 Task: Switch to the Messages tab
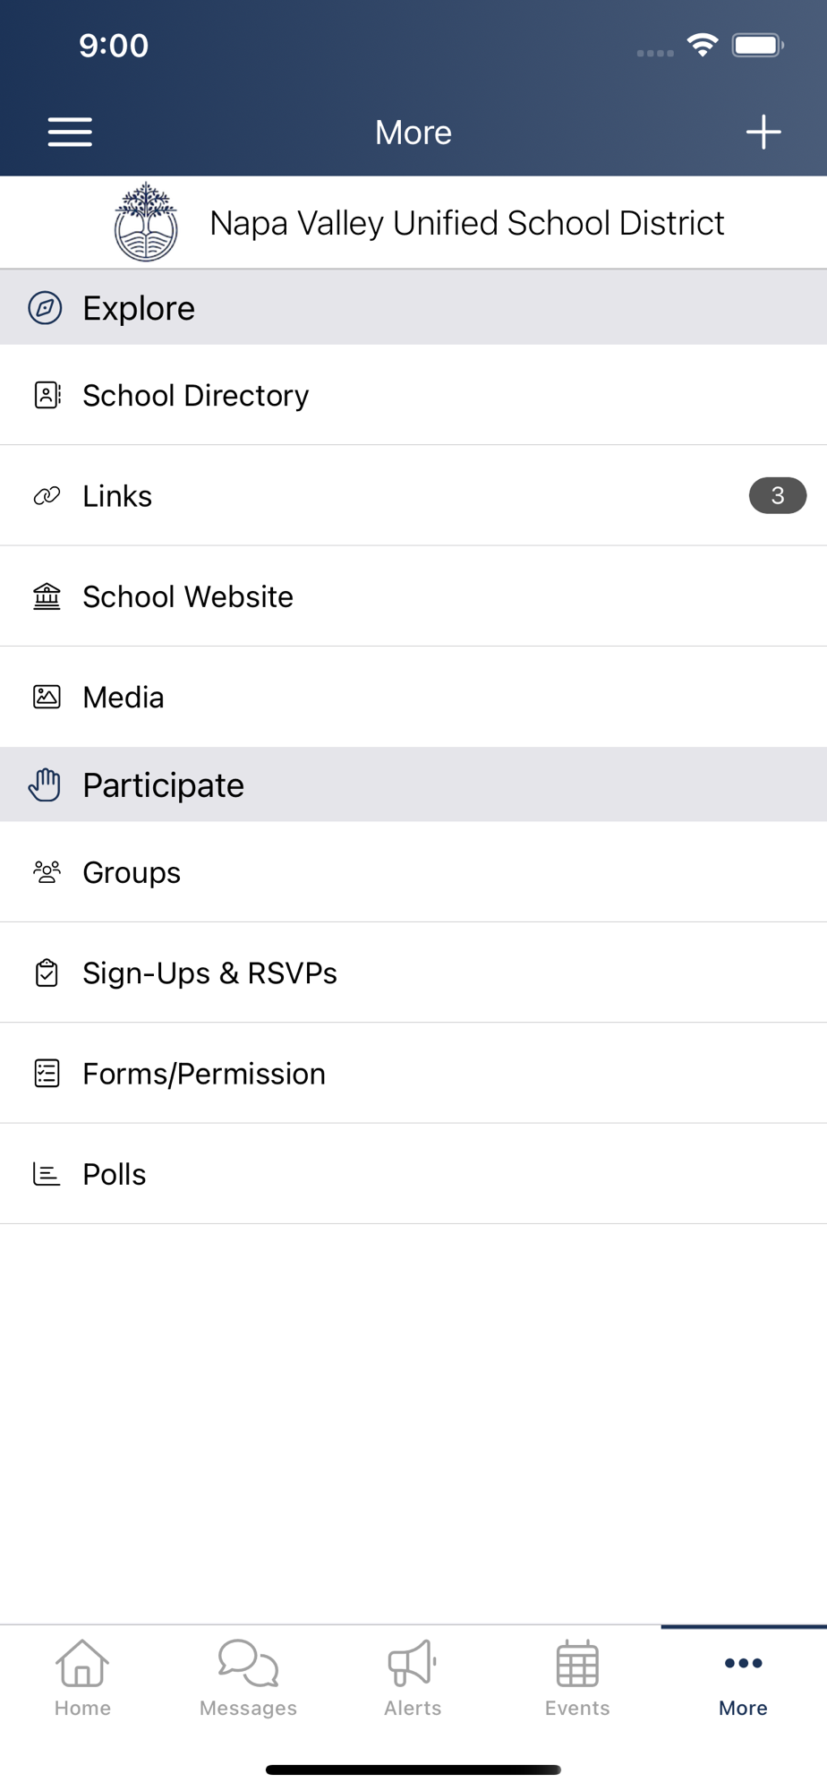[248, 1678]
